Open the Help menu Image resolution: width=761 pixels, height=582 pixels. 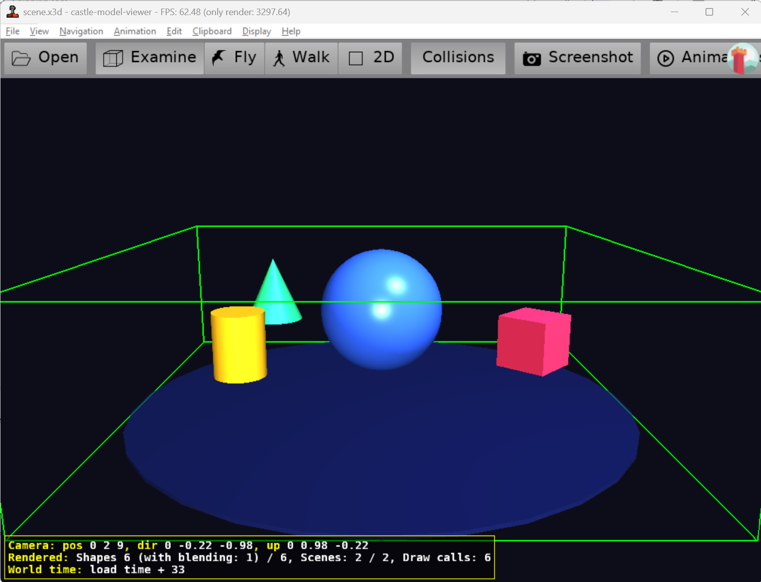[x=291, y=31]
